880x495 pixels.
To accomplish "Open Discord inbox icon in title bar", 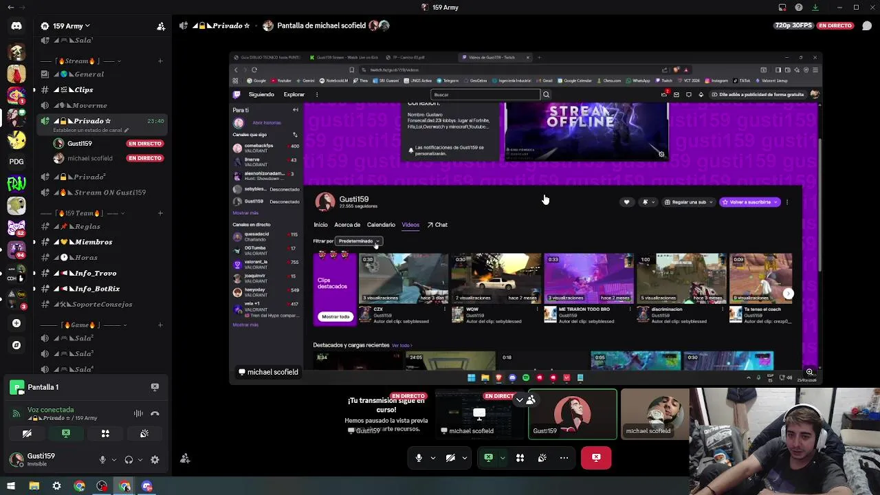I will [x=782, y=8].
